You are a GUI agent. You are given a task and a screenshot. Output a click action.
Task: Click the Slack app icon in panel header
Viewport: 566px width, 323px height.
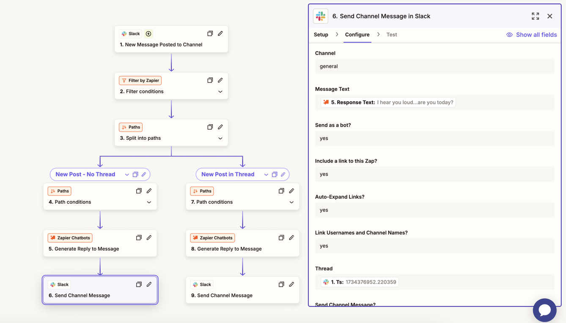tap(321, 16)
